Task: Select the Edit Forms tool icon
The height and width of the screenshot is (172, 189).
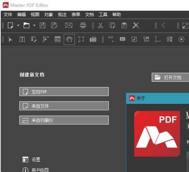Action: click(x=34, y=39)
